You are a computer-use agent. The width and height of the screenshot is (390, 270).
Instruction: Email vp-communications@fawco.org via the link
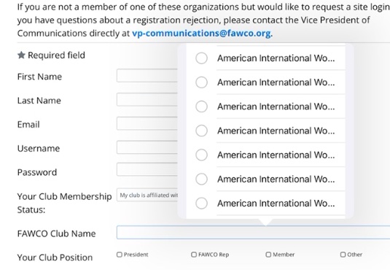[x=201, y=33]
